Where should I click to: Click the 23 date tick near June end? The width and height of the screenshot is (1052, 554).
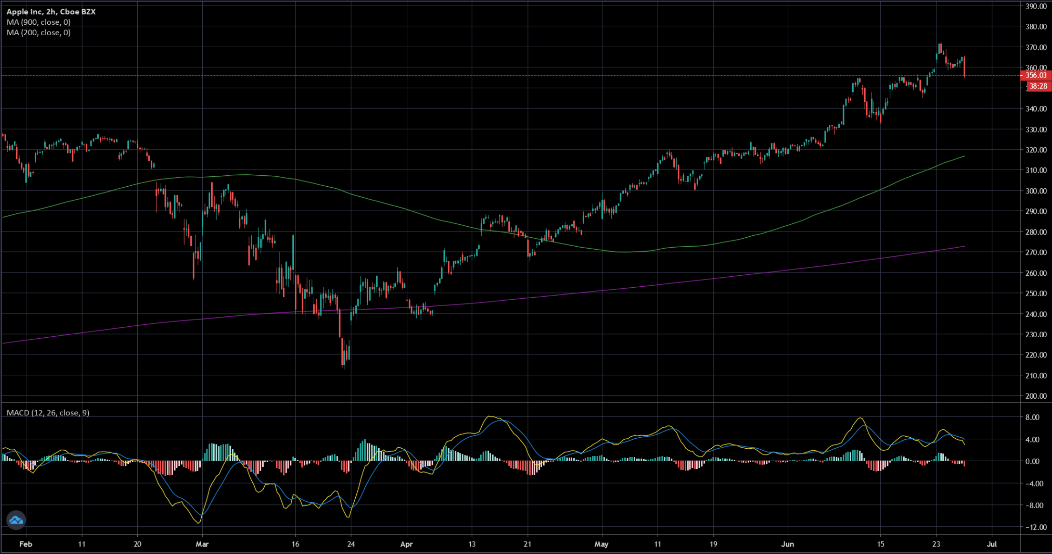tap(936, 544)
